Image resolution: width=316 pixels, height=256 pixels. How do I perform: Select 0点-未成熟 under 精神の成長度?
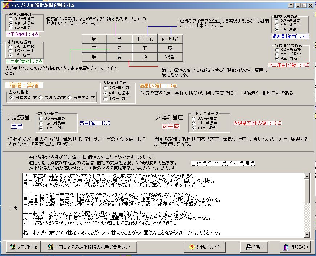pyautogui.click(x=11, y=19)
